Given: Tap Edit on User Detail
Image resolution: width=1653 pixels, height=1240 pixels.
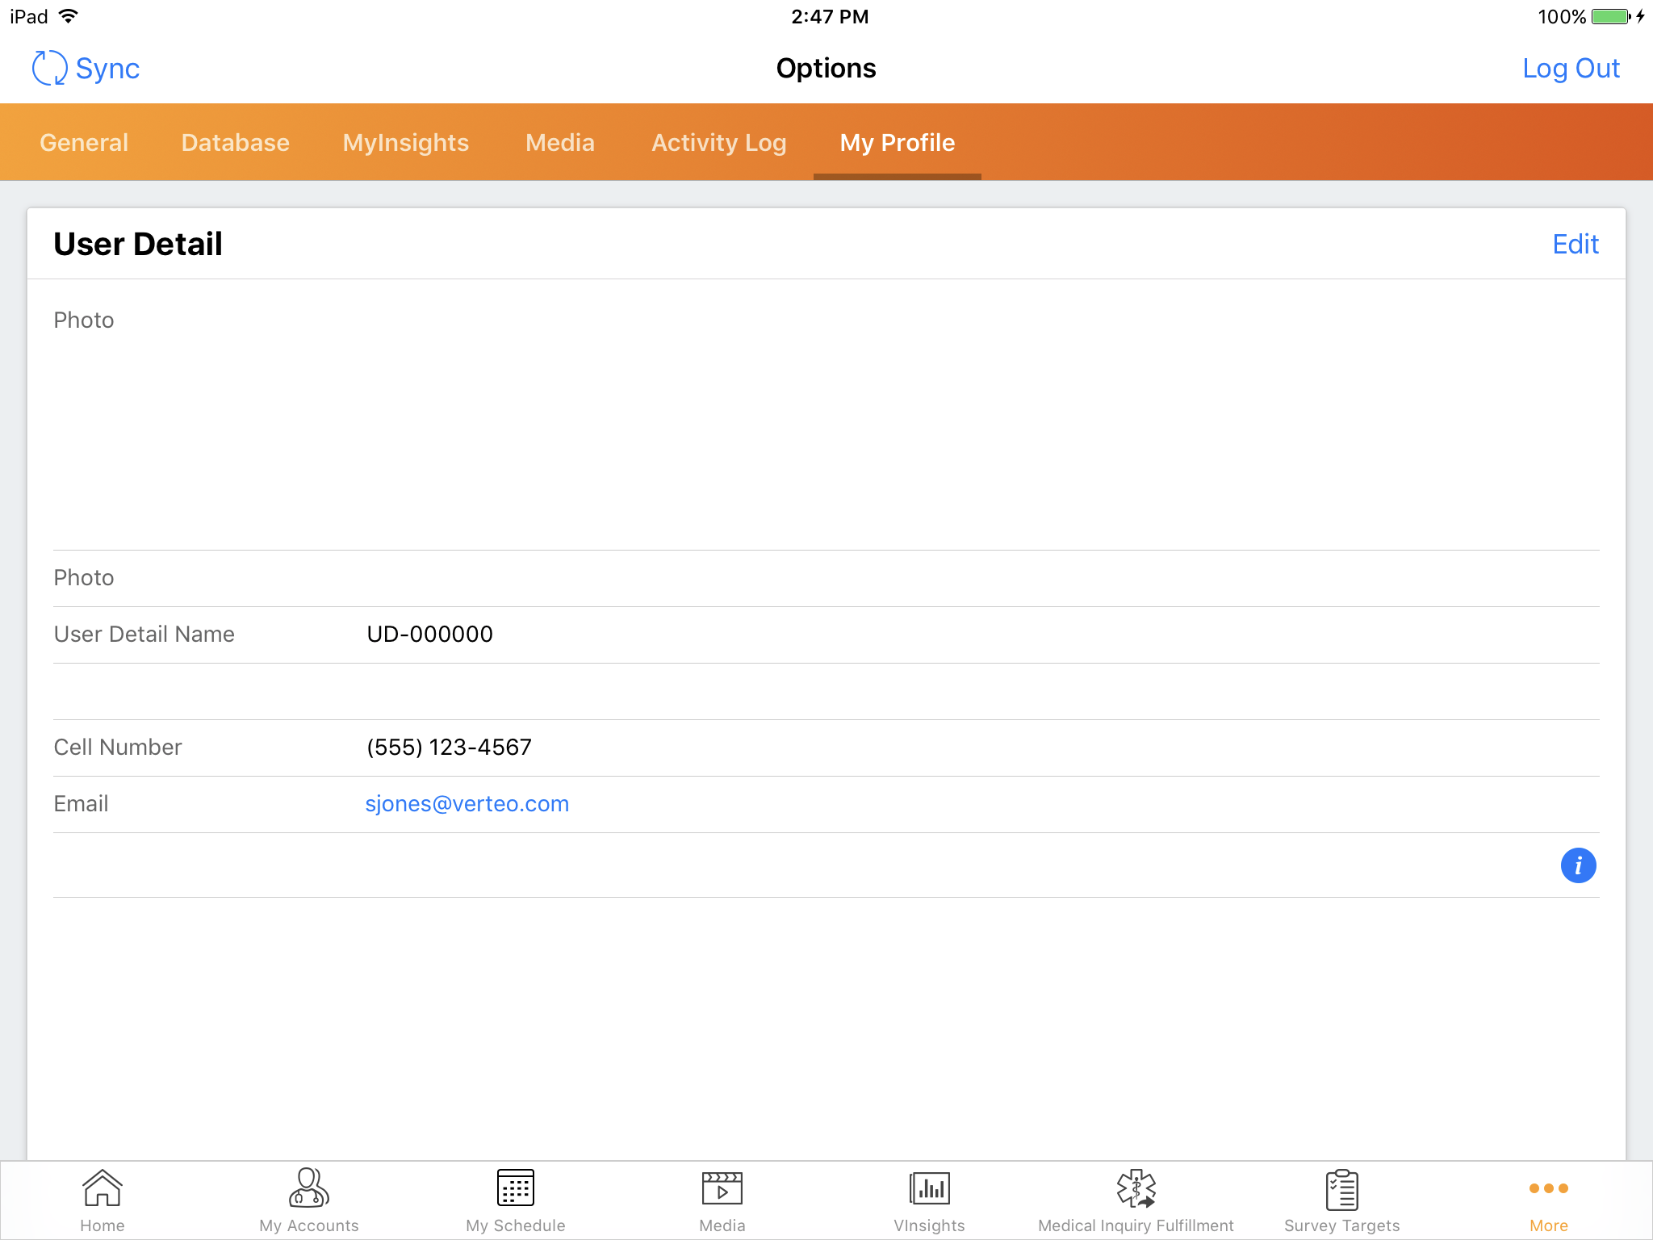Looking at the screenshot, I should point(1575,244).
